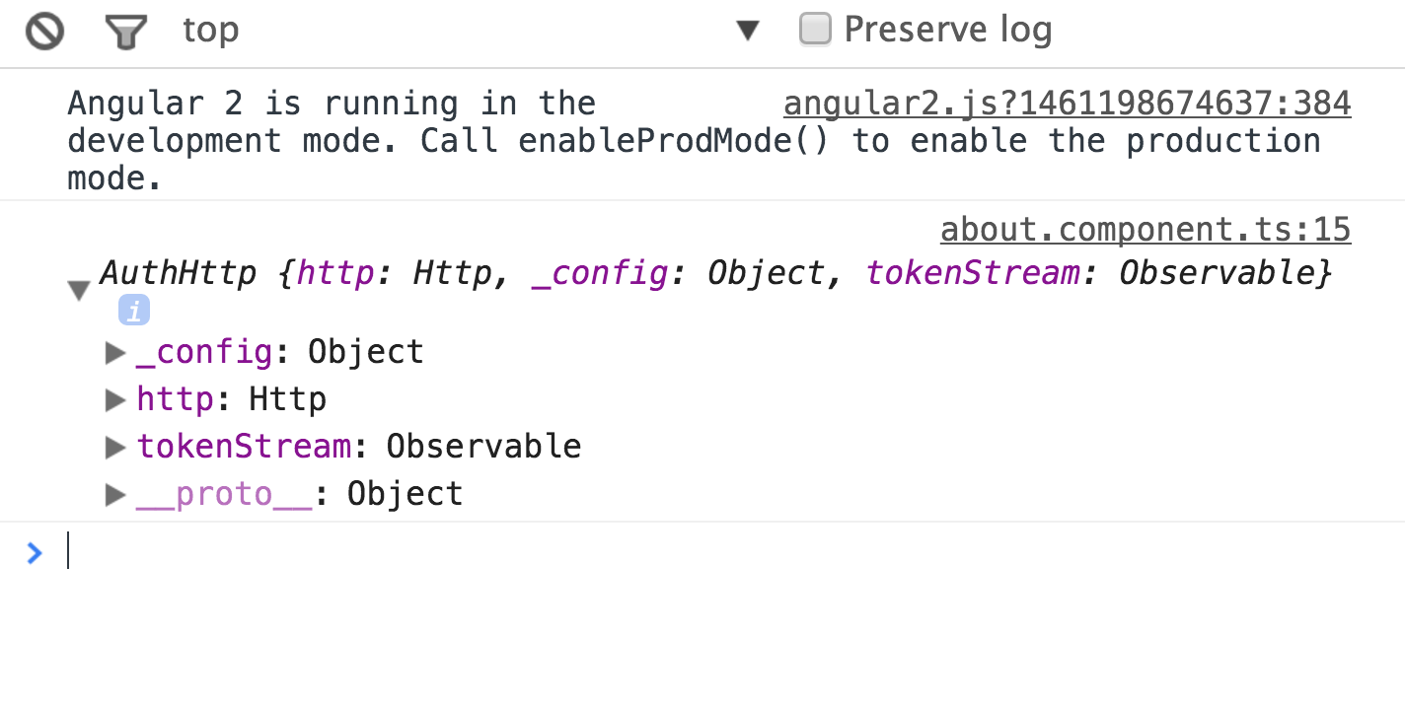Select the tokenStream property name

(244, 447)
